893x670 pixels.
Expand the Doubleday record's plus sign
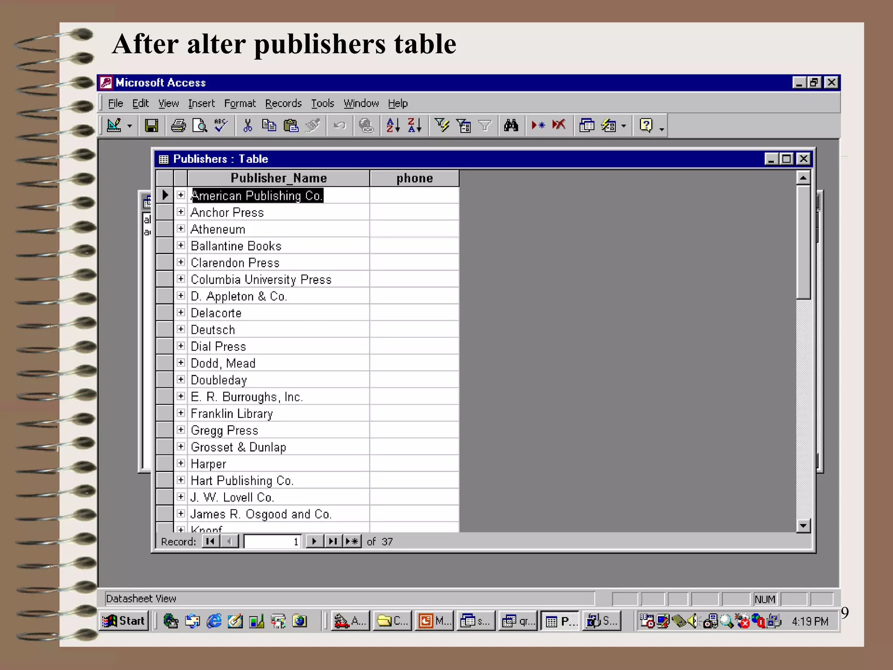point(181,379)
